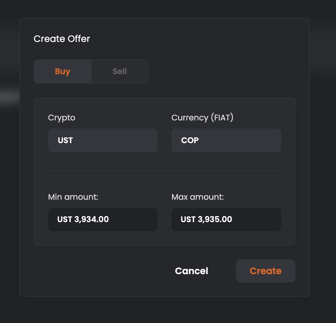
Task: Click the horizontal divider between form sections
Action: [x=165, y=171]
